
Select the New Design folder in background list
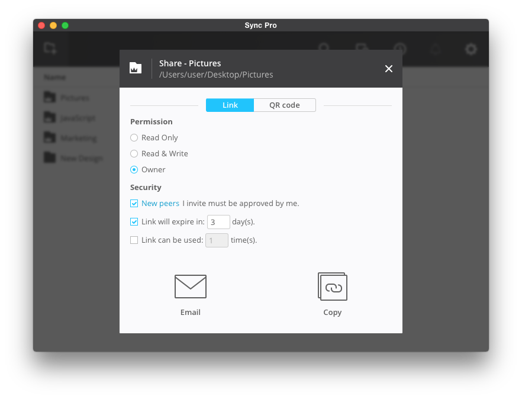click(x=73, y=157)
